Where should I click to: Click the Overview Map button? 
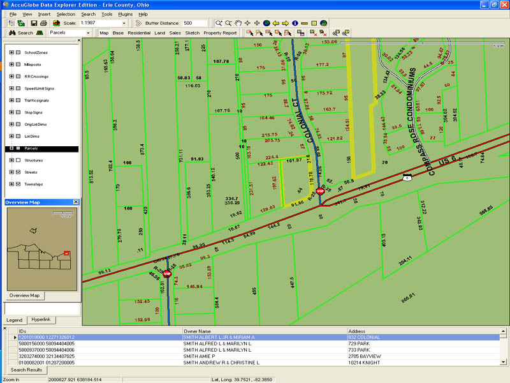24,296
